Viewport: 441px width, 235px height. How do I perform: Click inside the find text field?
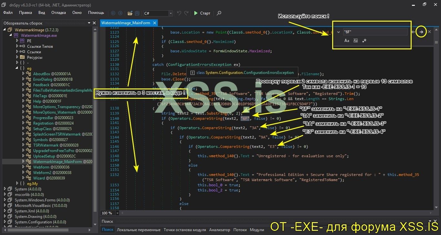click(x=375, y=32)
